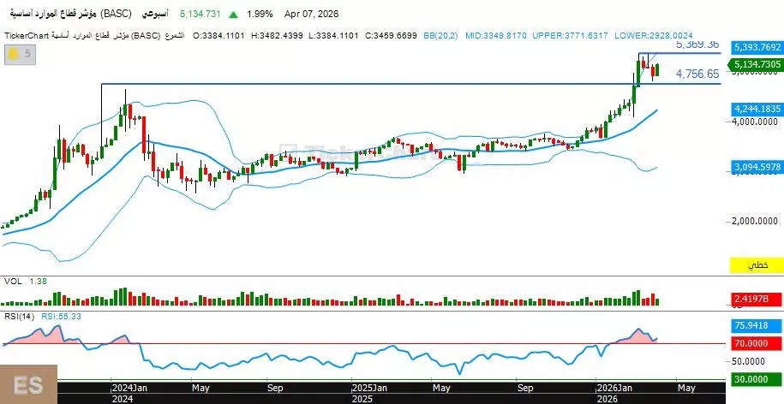Click the VOL indicator label
The width and height of the screenshot is (784, 404).
pos(12,281)
